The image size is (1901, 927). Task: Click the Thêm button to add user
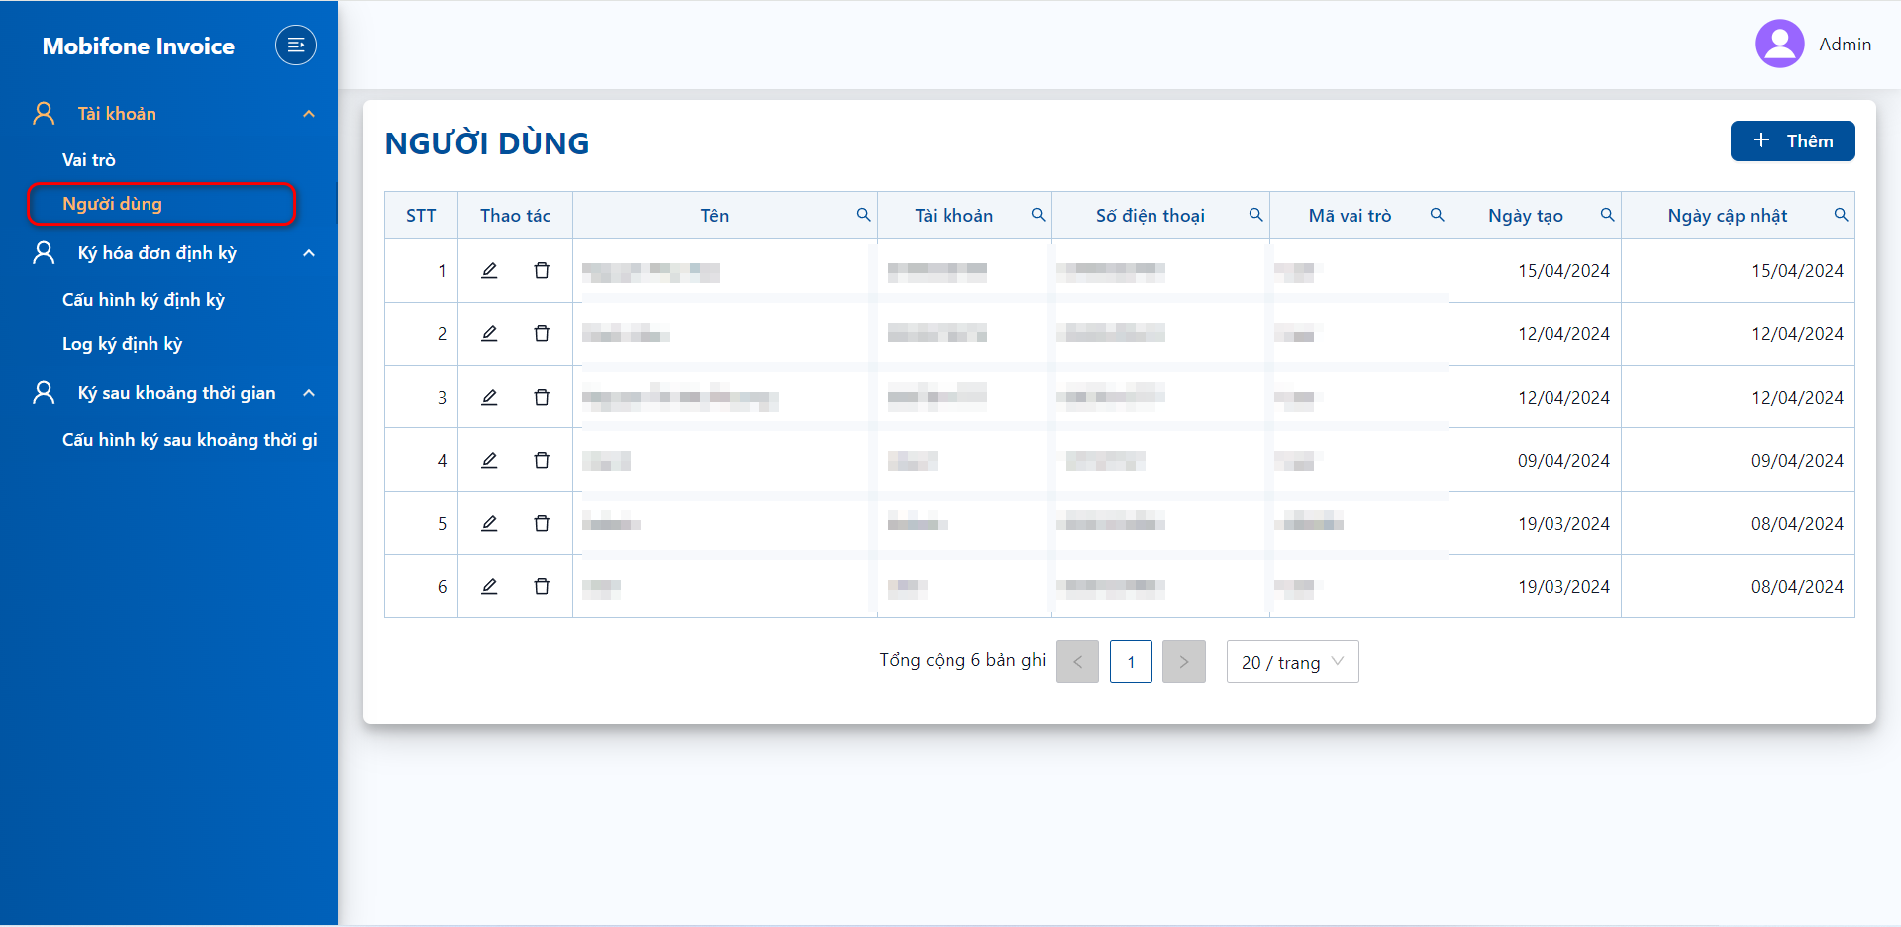[x=1792, y=140]
